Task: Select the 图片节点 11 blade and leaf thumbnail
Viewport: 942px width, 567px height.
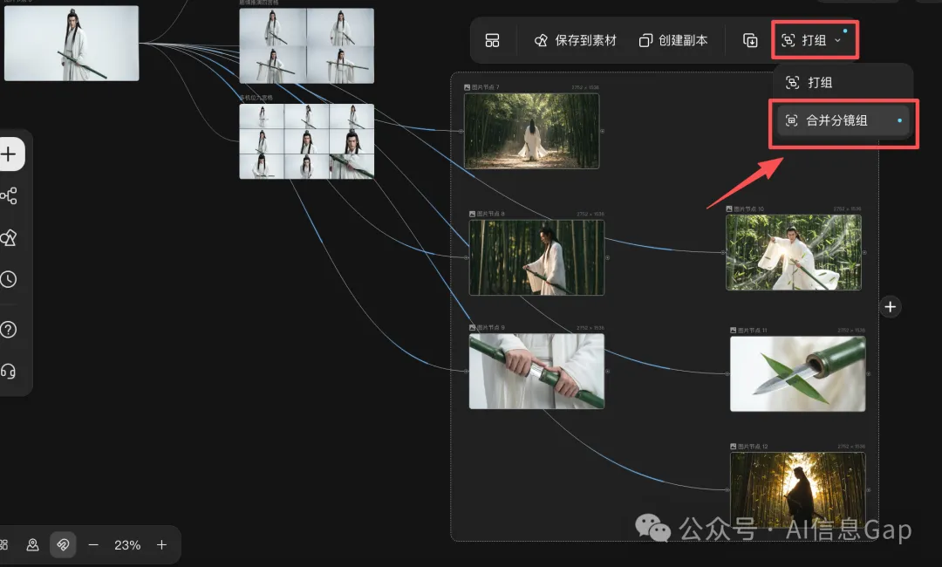Action: 798,373
